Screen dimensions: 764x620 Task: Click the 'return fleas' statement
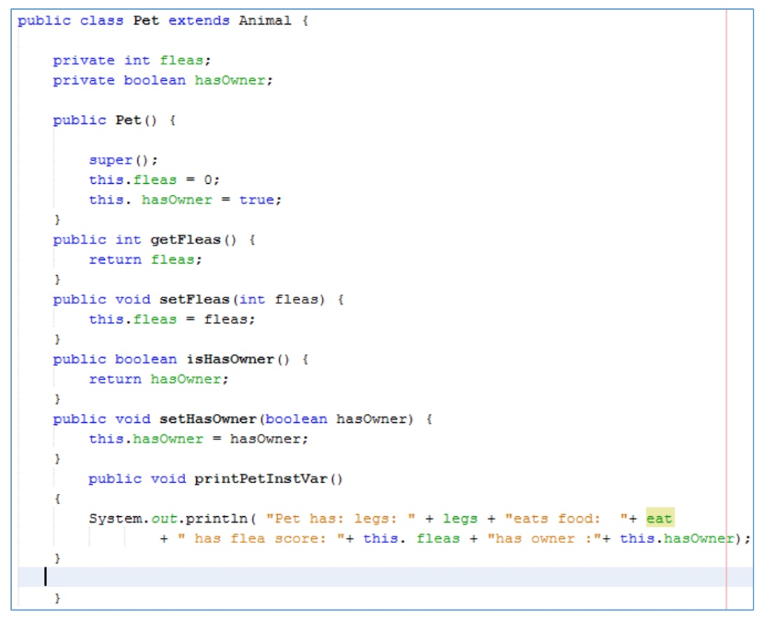pos(145,259)
